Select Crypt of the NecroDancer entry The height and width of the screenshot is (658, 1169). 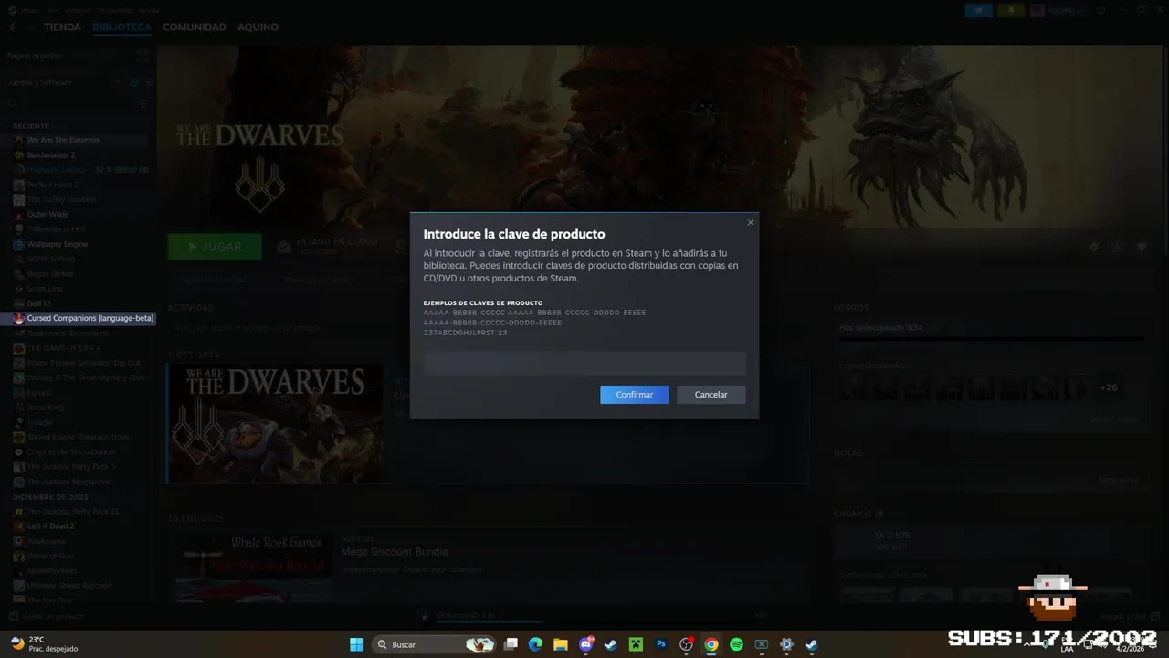point(69,451)
